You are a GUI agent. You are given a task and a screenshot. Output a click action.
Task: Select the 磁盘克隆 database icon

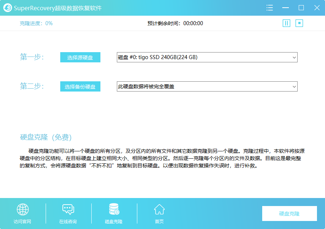point(114,209)
